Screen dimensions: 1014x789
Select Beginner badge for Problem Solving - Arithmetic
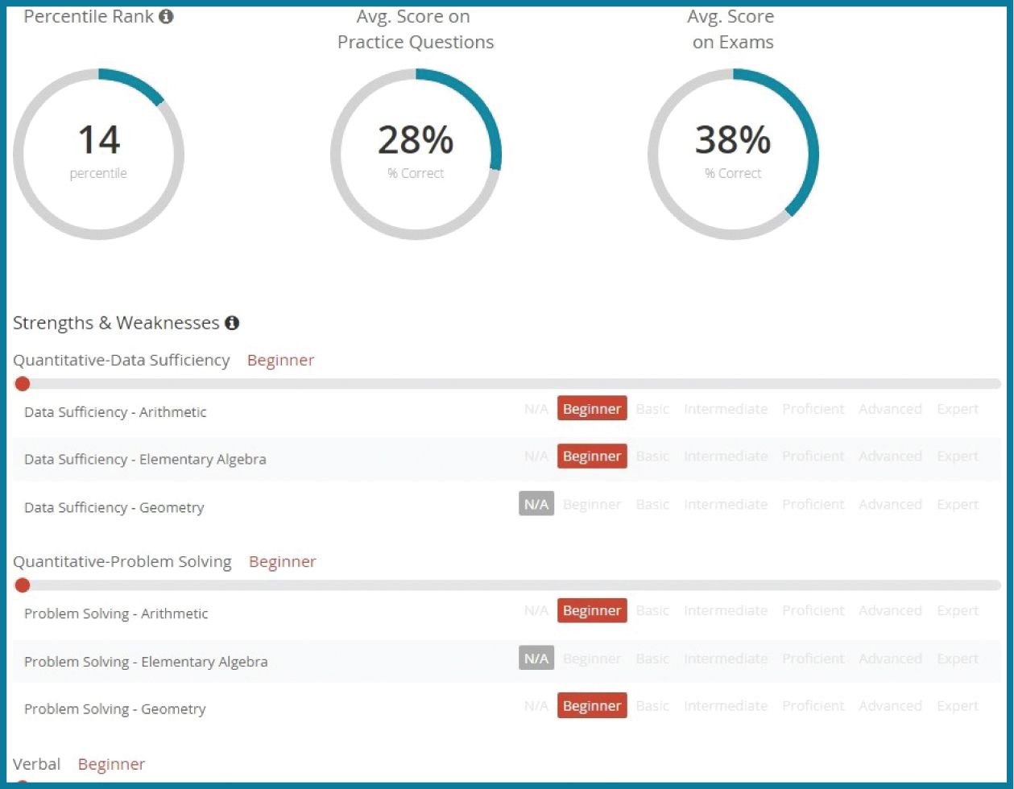tap(592, 610)
